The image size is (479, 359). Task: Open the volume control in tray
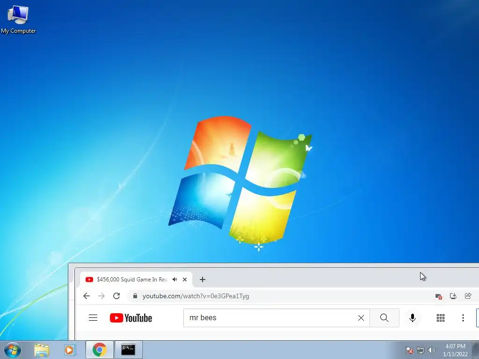click(431, 350)
